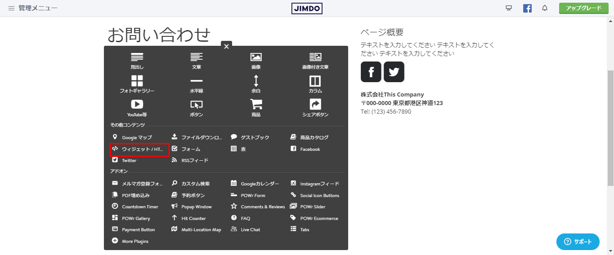Add a 画像付き文章 element

tap(315, 61)
